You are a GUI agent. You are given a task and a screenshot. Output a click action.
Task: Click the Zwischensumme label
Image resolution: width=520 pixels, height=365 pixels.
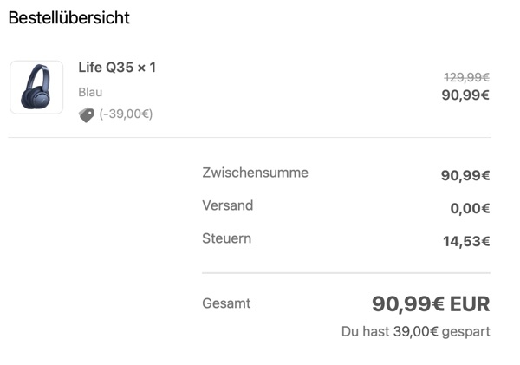256,173
